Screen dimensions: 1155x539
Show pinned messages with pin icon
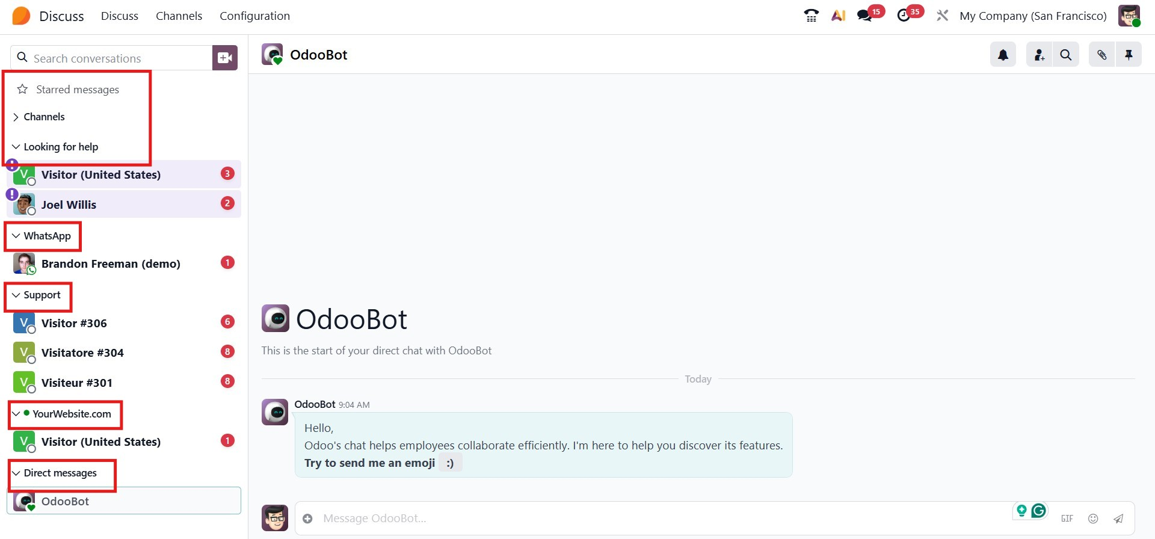[x=1129, y=55]
